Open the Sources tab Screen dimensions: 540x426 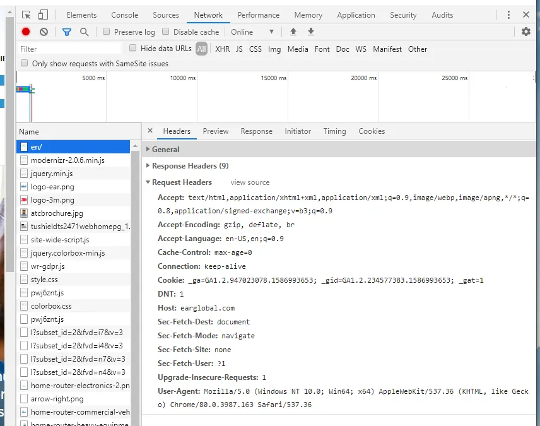tap(166, 15)
